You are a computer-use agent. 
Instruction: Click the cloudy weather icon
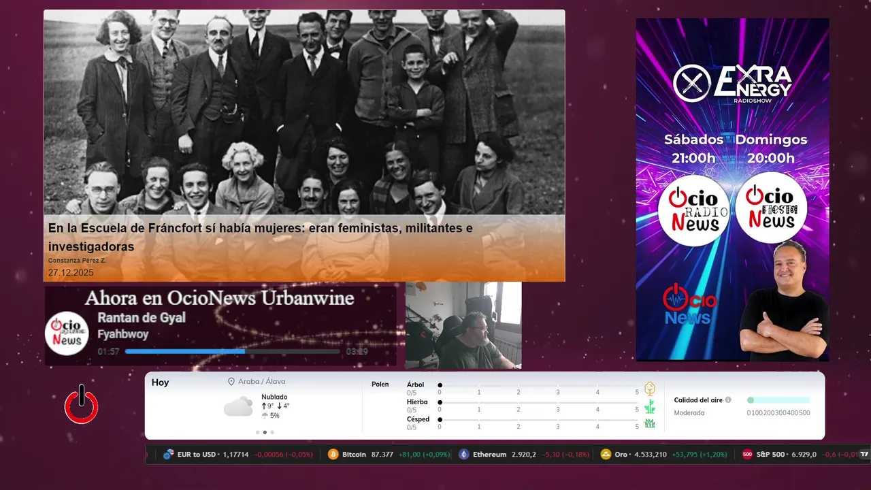238,407
